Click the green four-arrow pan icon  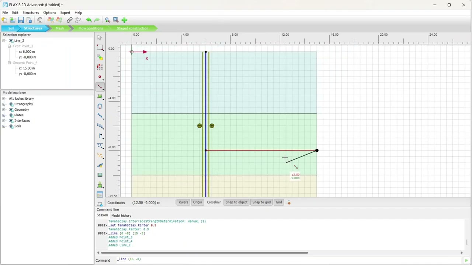pos(124,20)
